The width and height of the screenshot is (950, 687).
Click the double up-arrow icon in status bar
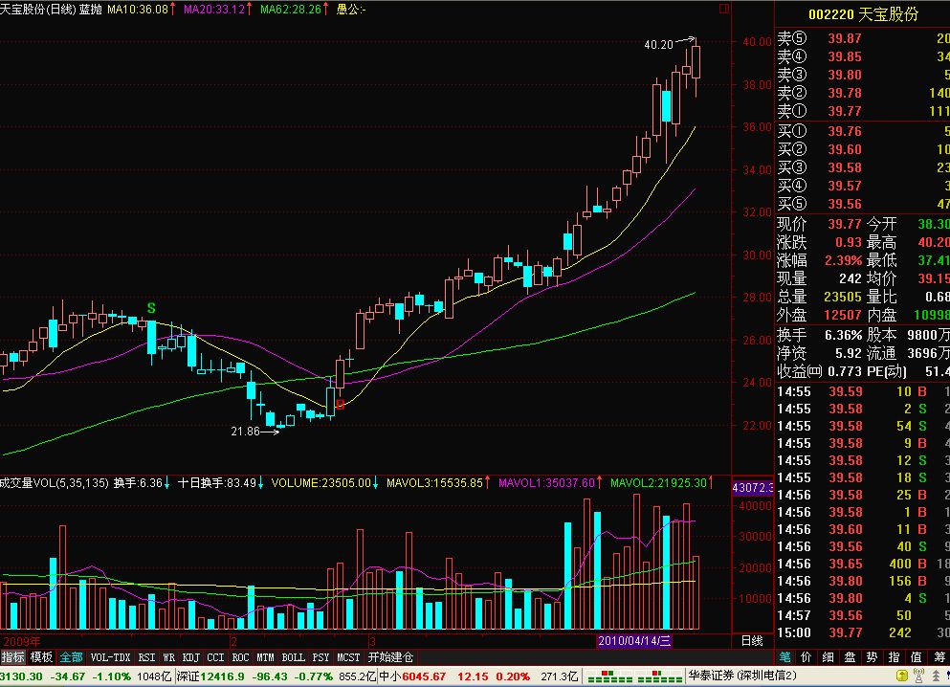click(936, 676)
